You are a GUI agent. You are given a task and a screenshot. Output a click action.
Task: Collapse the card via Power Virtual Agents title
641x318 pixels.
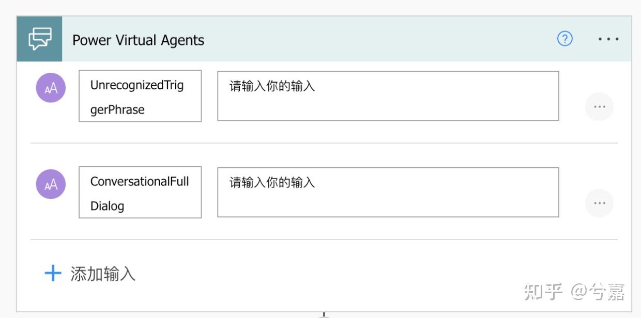click(138, 40)
